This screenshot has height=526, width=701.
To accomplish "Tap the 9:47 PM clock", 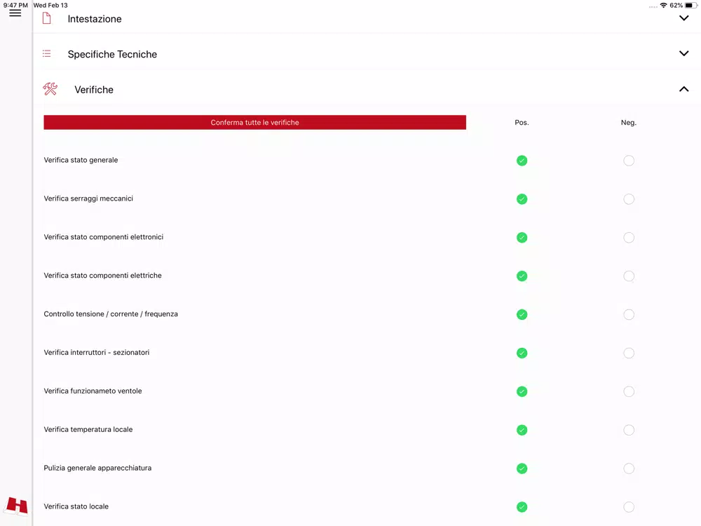I will (x=15, y=5).
